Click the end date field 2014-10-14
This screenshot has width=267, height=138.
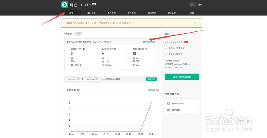pyautogui.click(x=91, y=79)
